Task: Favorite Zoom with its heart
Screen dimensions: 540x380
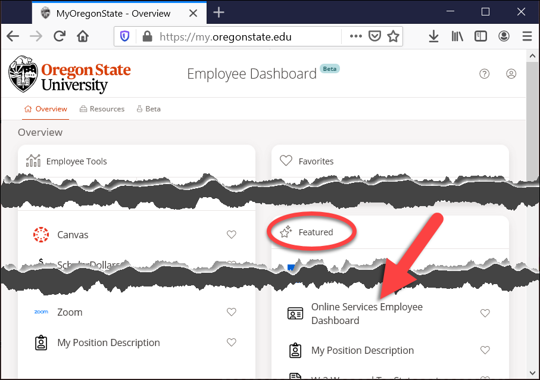Action: 232,312
